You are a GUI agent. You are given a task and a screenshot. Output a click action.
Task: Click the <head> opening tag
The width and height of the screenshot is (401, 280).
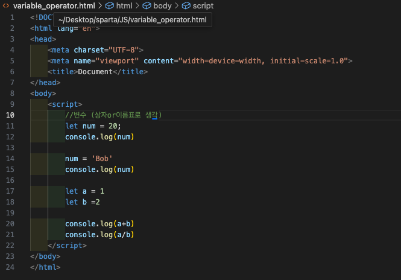pos(43,39)
